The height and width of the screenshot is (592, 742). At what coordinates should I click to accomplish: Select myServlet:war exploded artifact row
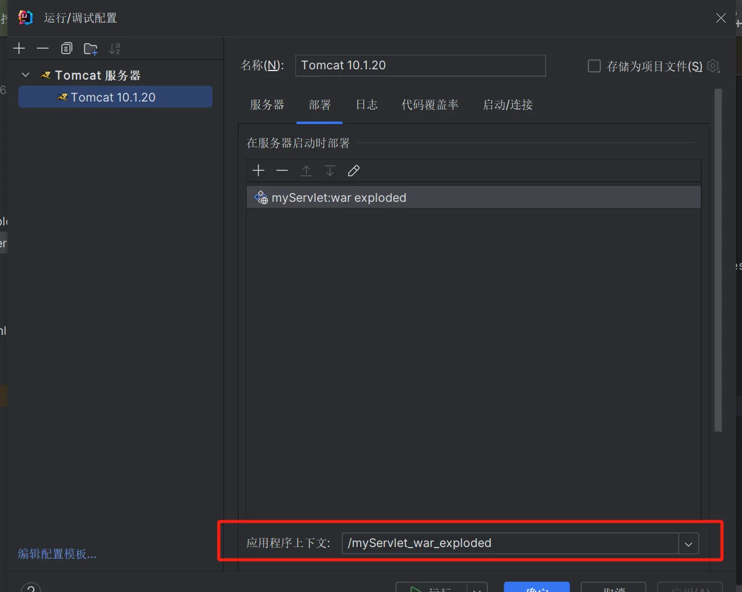(x=473, y=198)
